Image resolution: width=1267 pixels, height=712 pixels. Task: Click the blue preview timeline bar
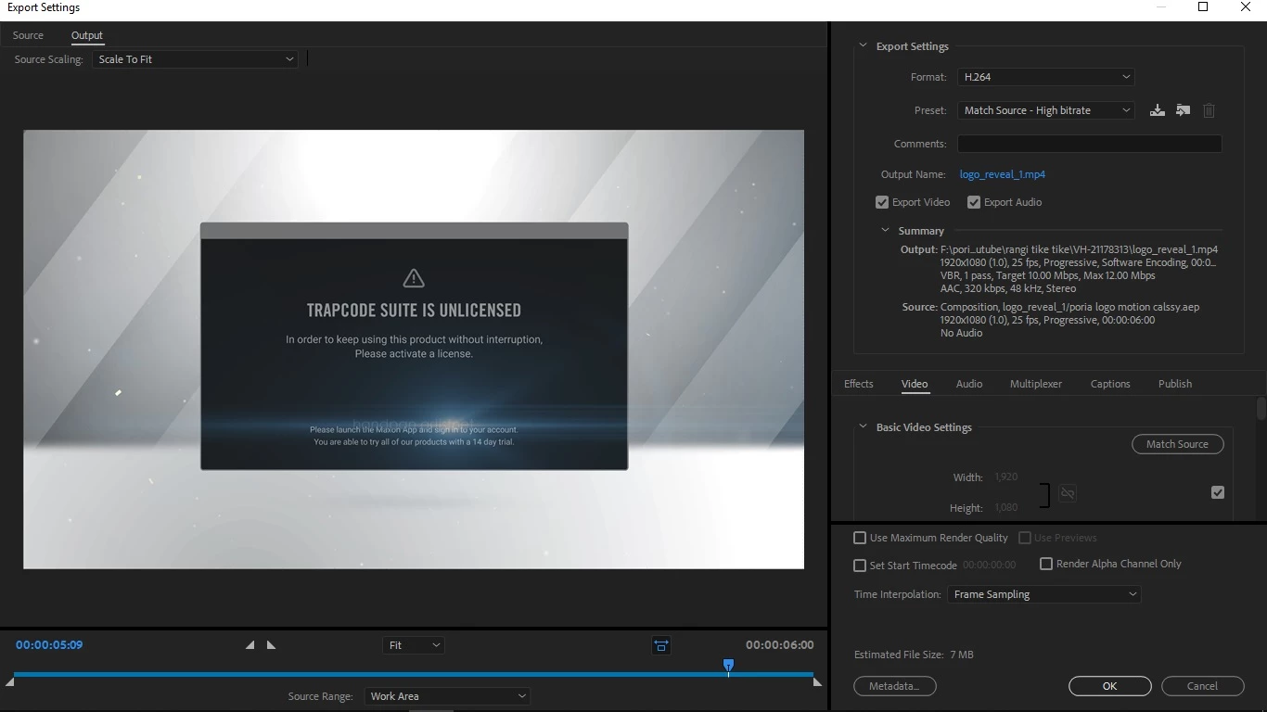[413, 675]
